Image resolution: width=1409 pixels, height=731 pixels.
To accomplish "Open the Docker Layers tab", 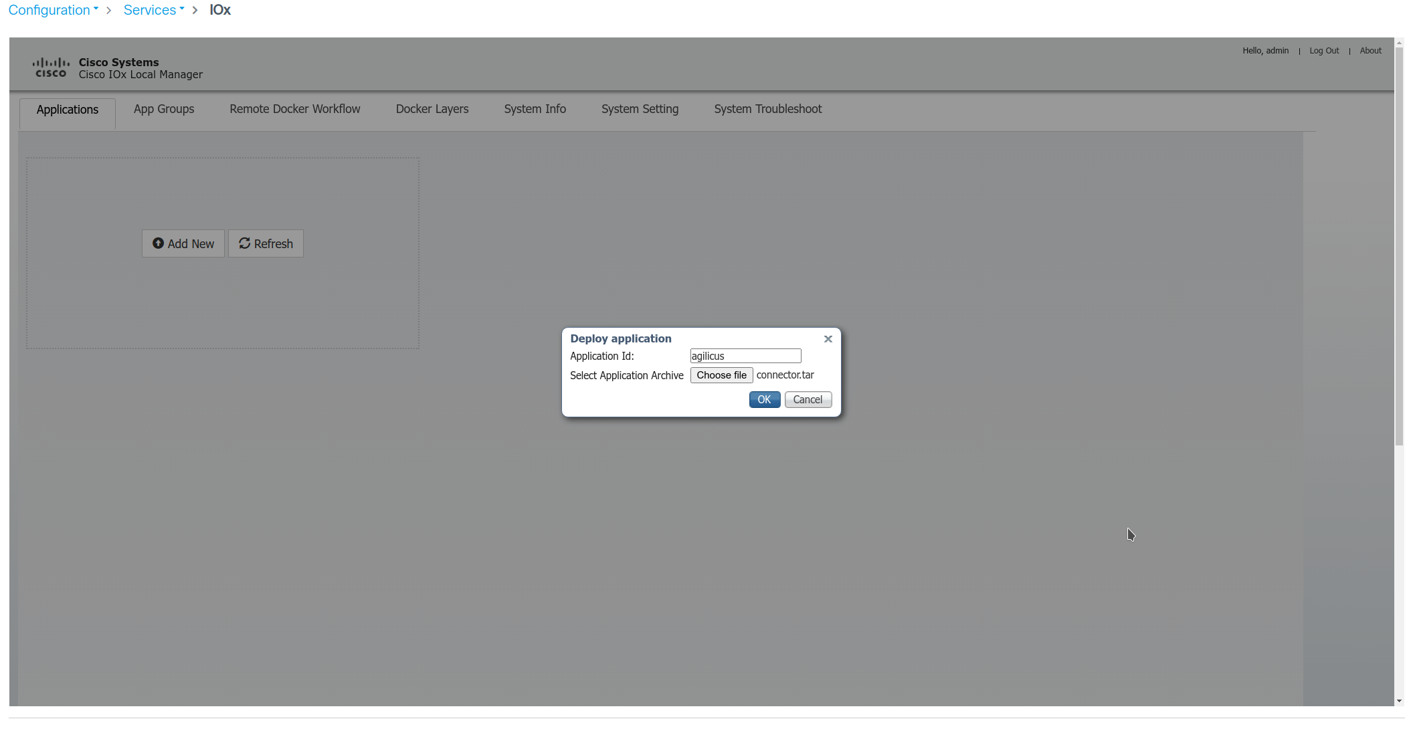I will [432, 109].
